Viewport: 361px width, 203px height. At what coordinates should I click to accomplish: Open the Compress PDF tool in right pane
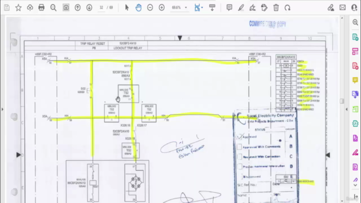(355, 123)
